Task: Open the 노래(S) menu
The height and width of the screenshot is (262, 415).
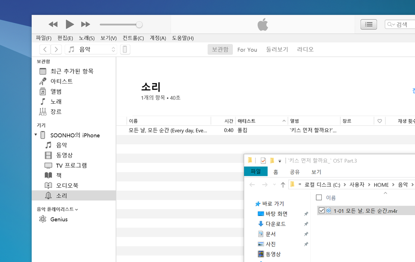Action: 86,38
